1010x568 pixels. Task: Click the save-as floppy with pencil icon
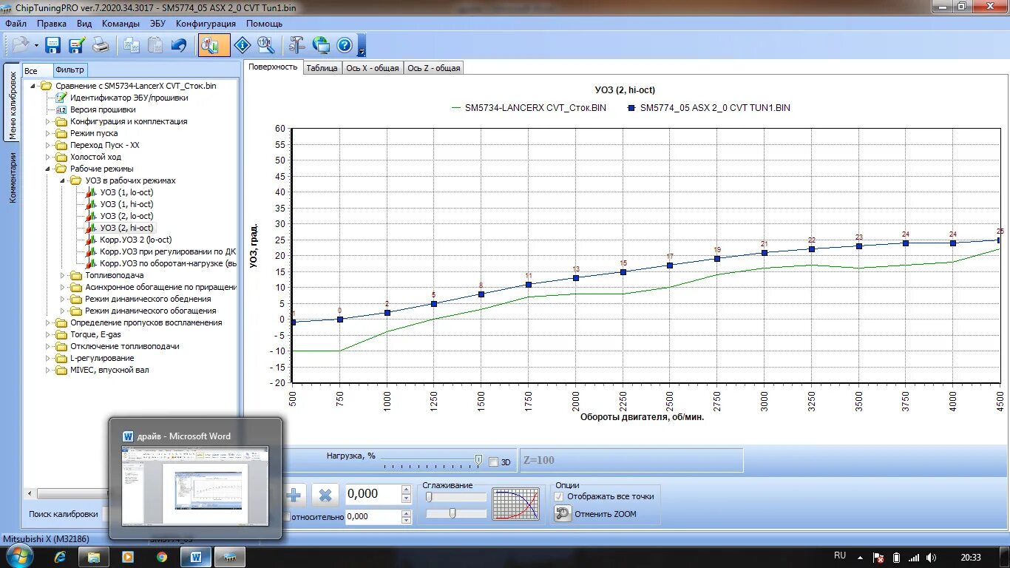pos(76,45)
